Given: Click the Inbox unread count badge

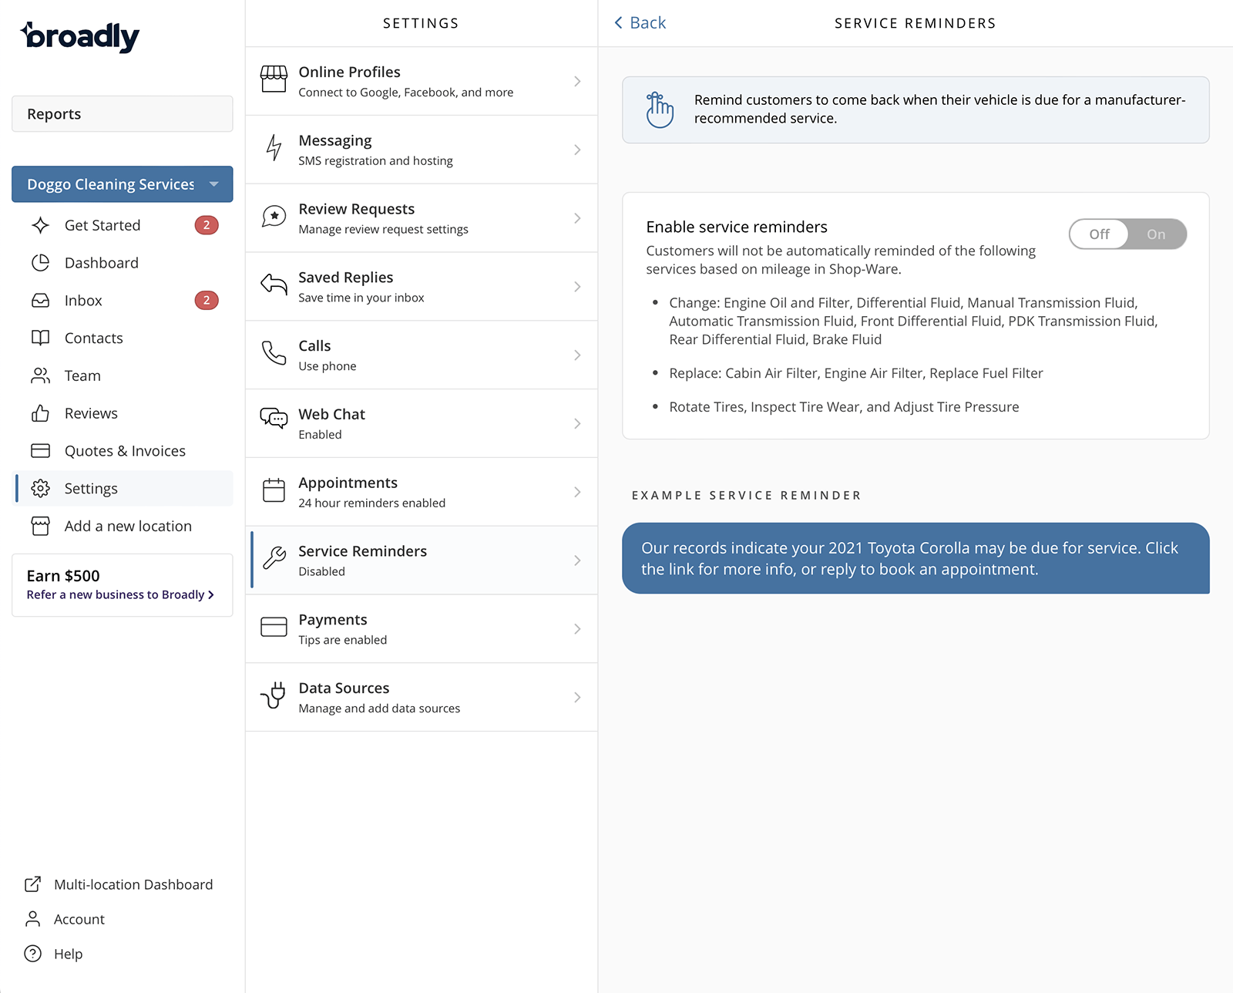Looking at the screenshot, I should pos(207,301).
